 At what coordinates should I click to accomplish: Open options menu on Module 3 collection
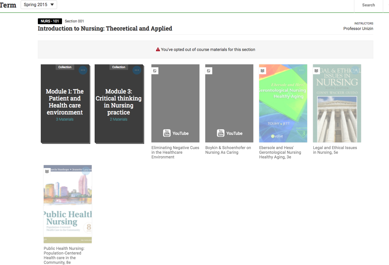pyautogui.click(x=137, y=70)
